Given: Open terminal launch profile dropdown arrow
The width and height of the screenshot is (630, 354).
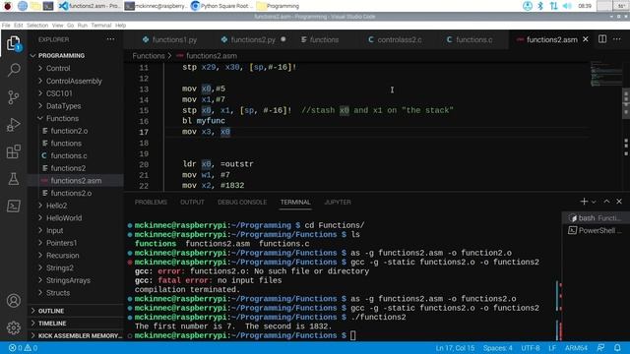Looking at the screenshot, I should coord(594,202).
